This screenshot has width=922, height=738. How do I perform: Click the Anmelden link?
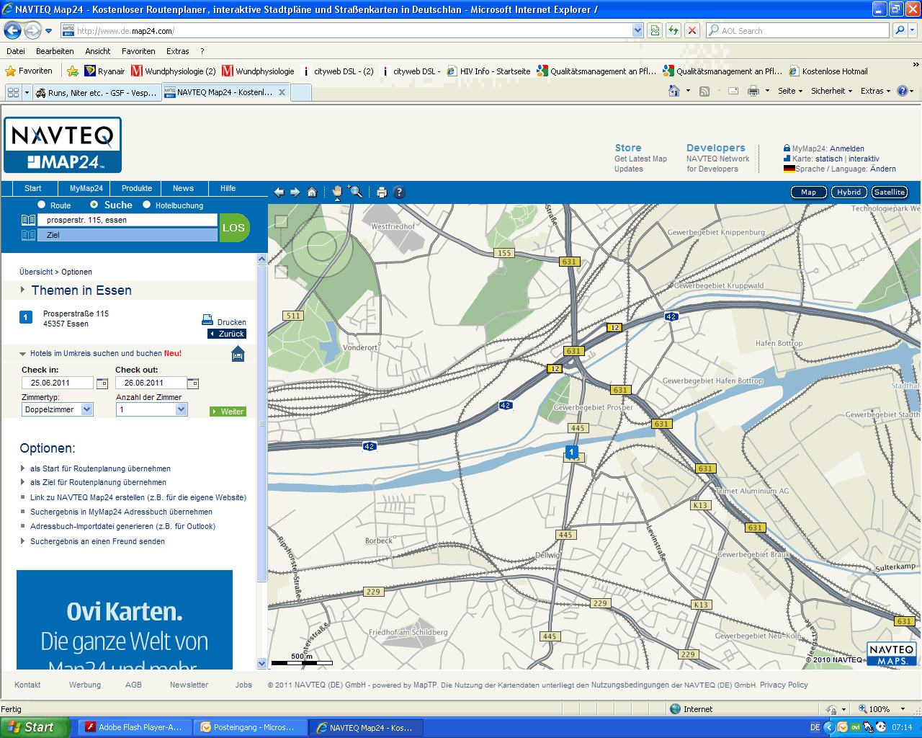tap(847, 148)
